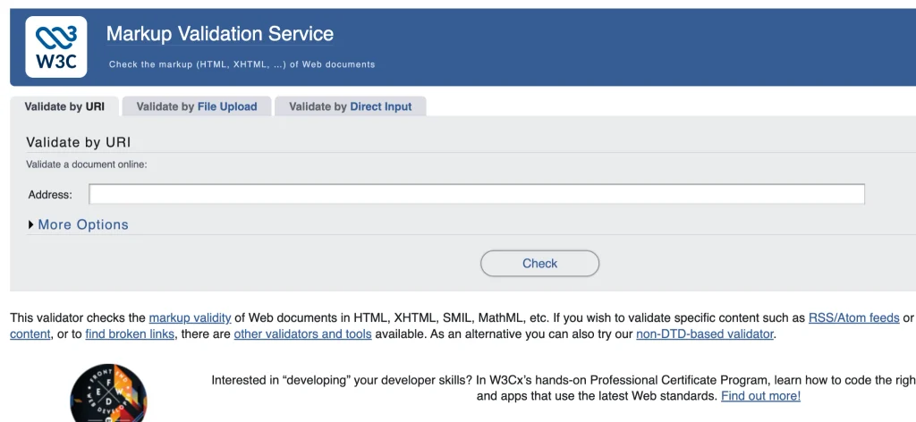Click the Validate by URI heading

click(79, 142)
